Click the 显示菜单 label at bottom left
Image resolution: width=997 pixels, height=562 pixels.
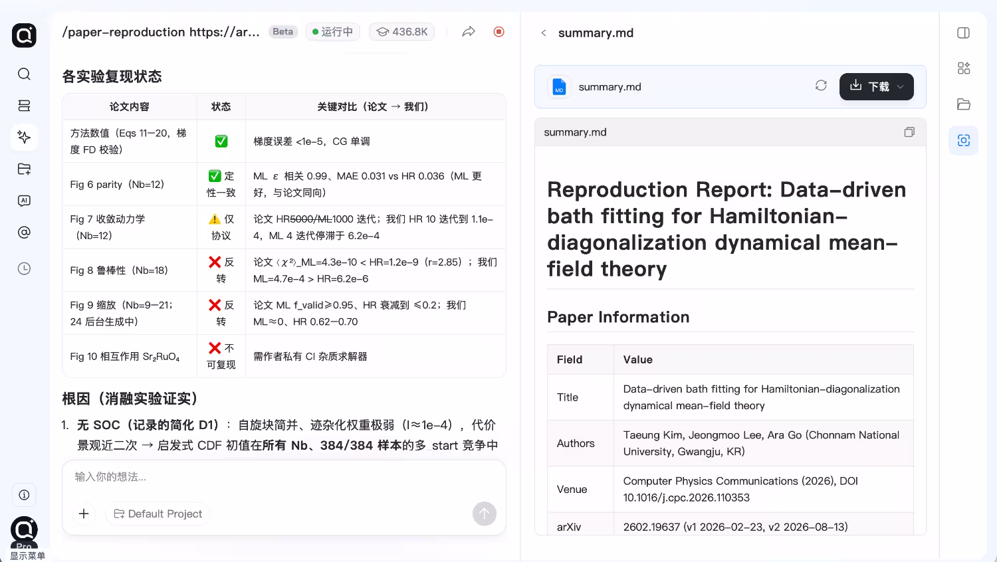(x=28, y=555)
